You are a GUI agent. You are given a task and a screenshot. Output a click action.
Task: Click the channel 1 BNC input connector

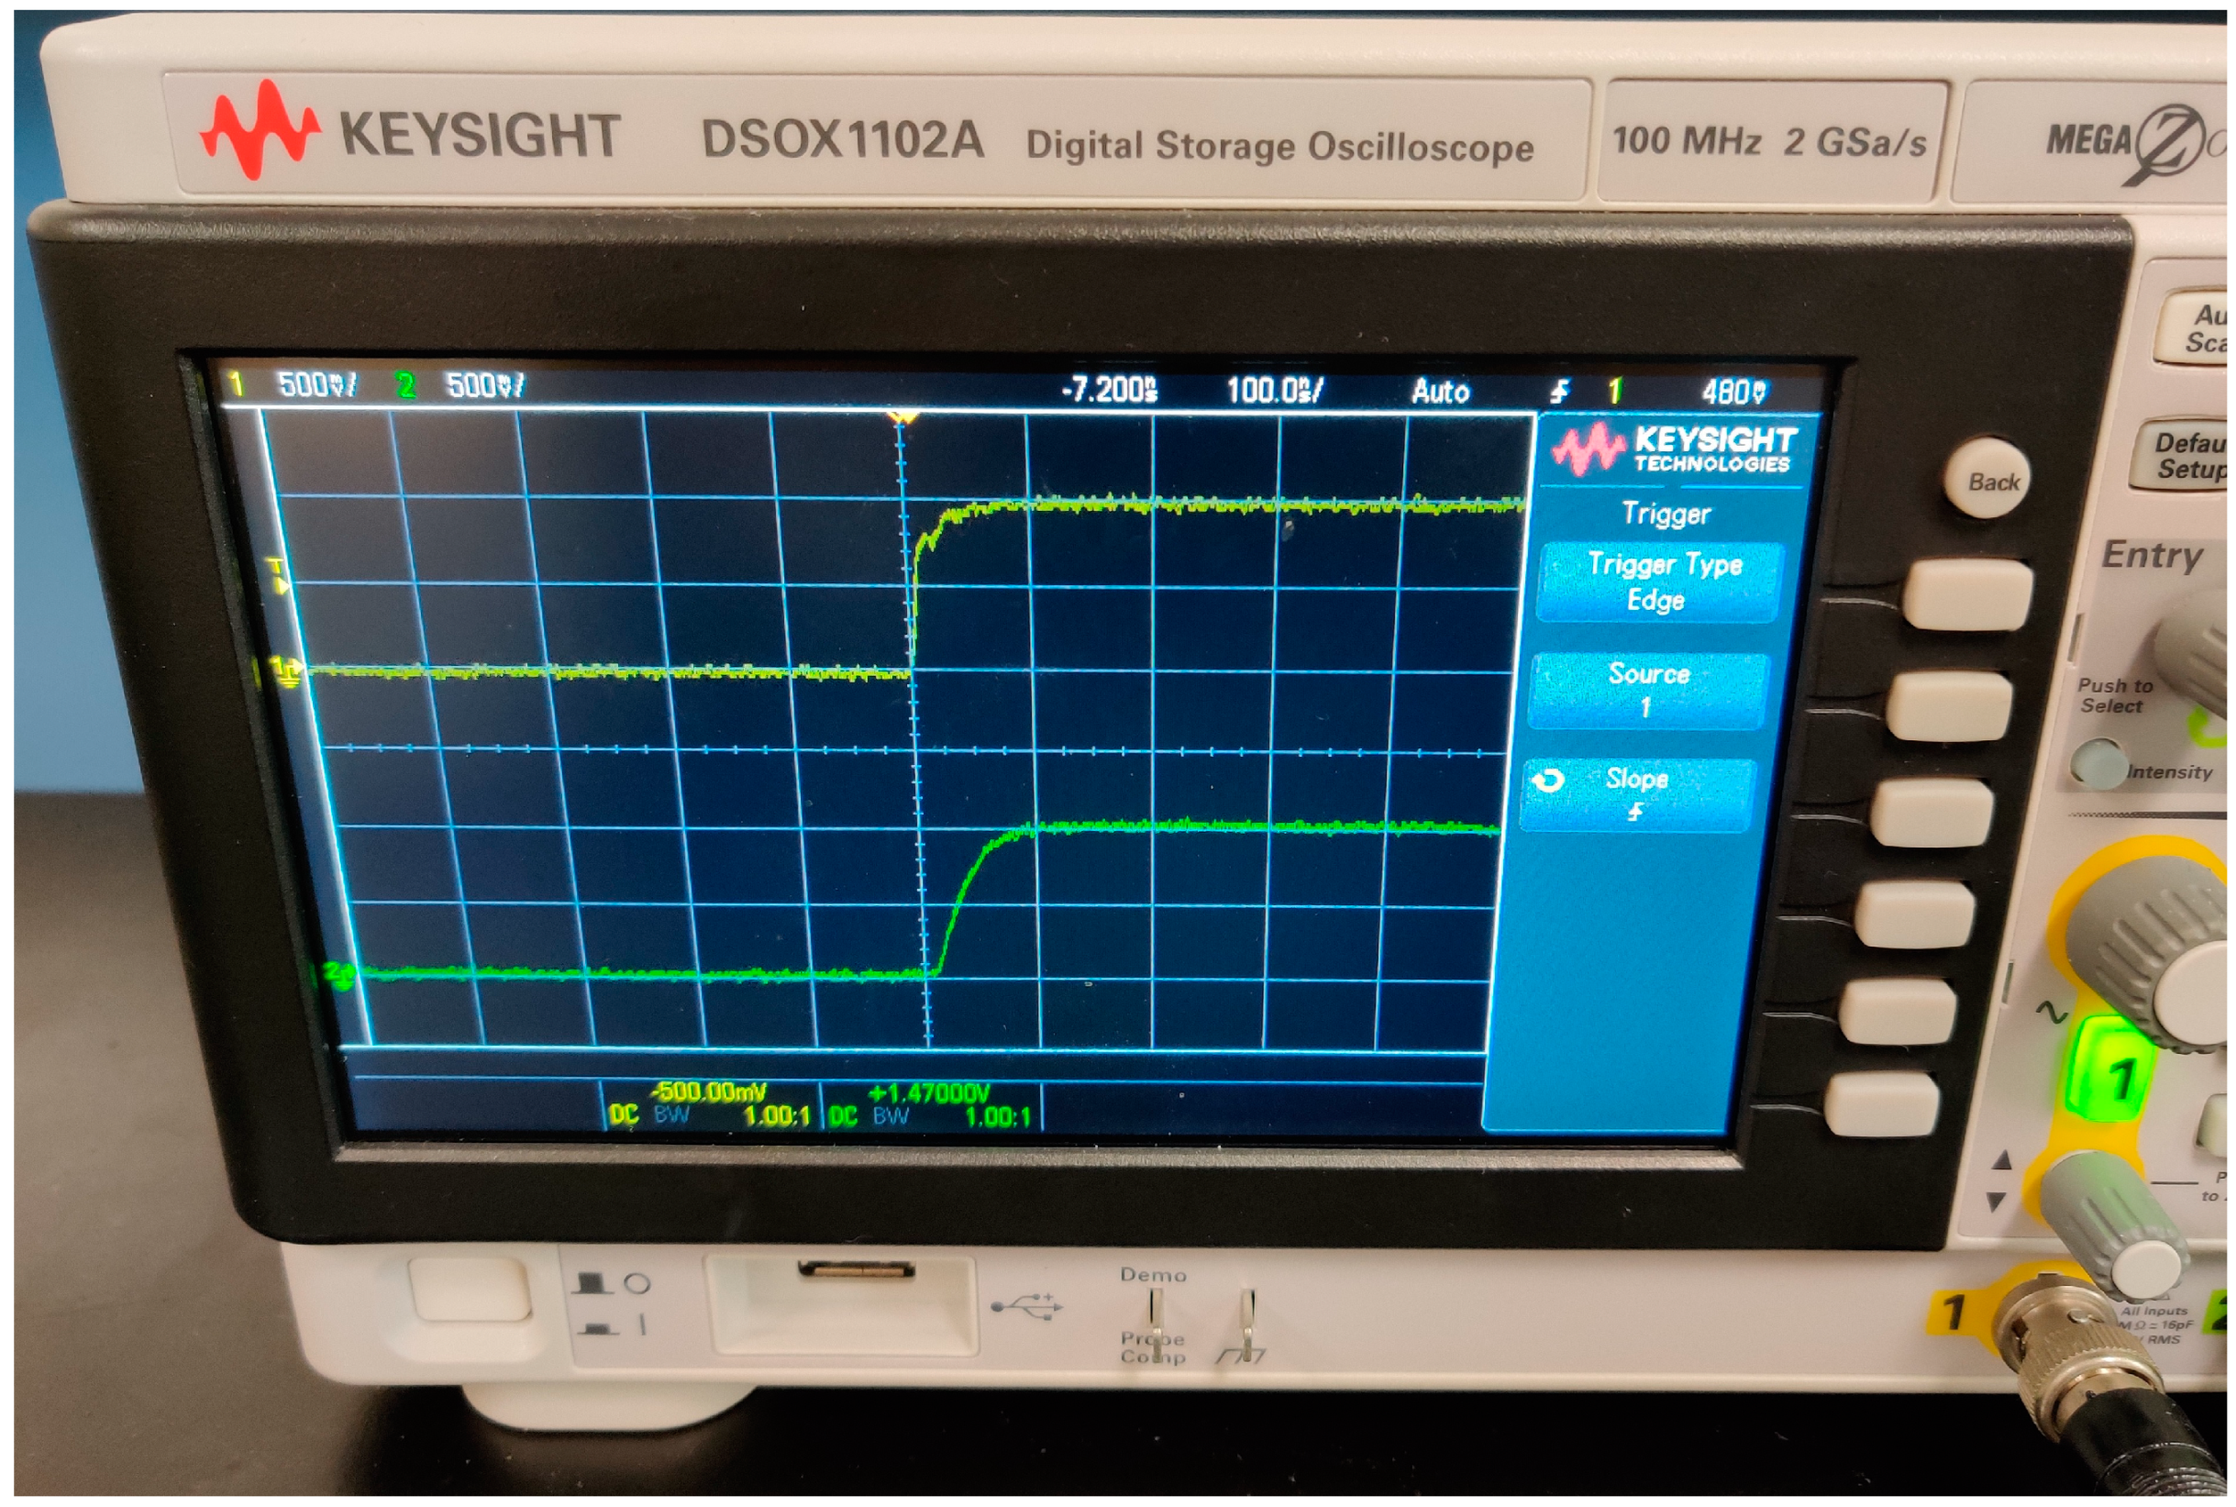coord(2076,1357)
